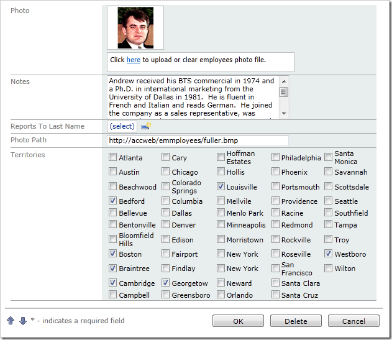
Task: Check the Seattle territory checkbox
Action: tap(328, 200)
